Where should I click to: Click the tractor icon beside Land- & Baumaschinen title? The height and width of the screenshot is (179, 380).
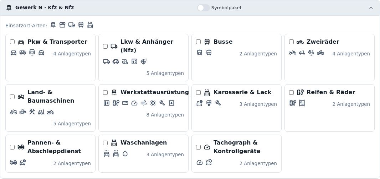pyautogui.click(x=21, y=97)
